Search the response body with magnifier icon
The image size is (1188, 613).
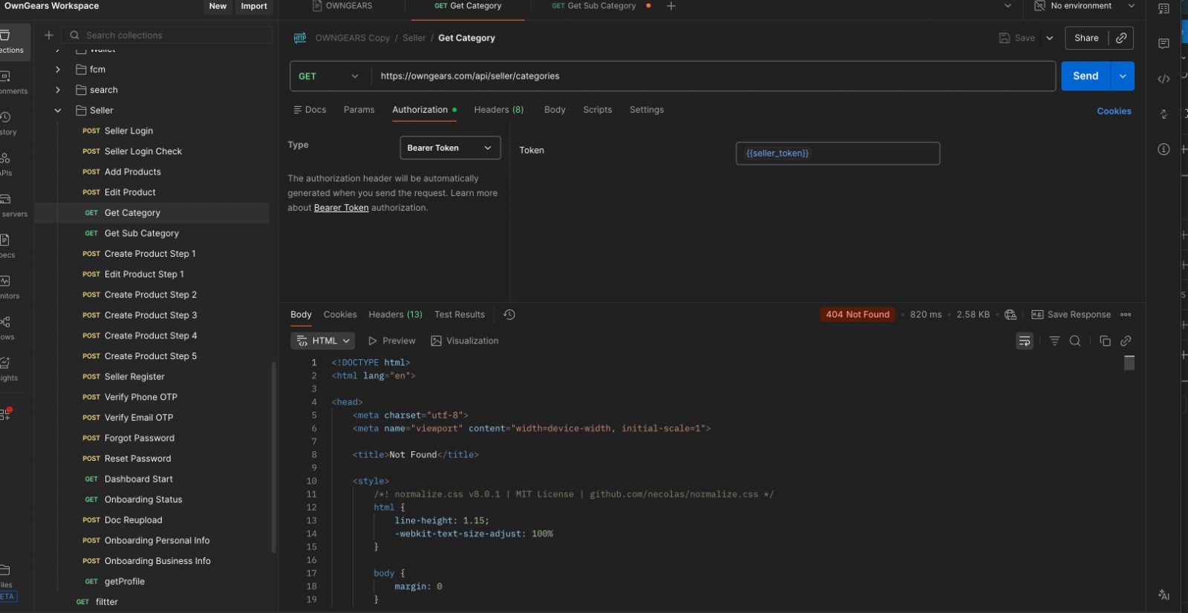[1074, 341]
